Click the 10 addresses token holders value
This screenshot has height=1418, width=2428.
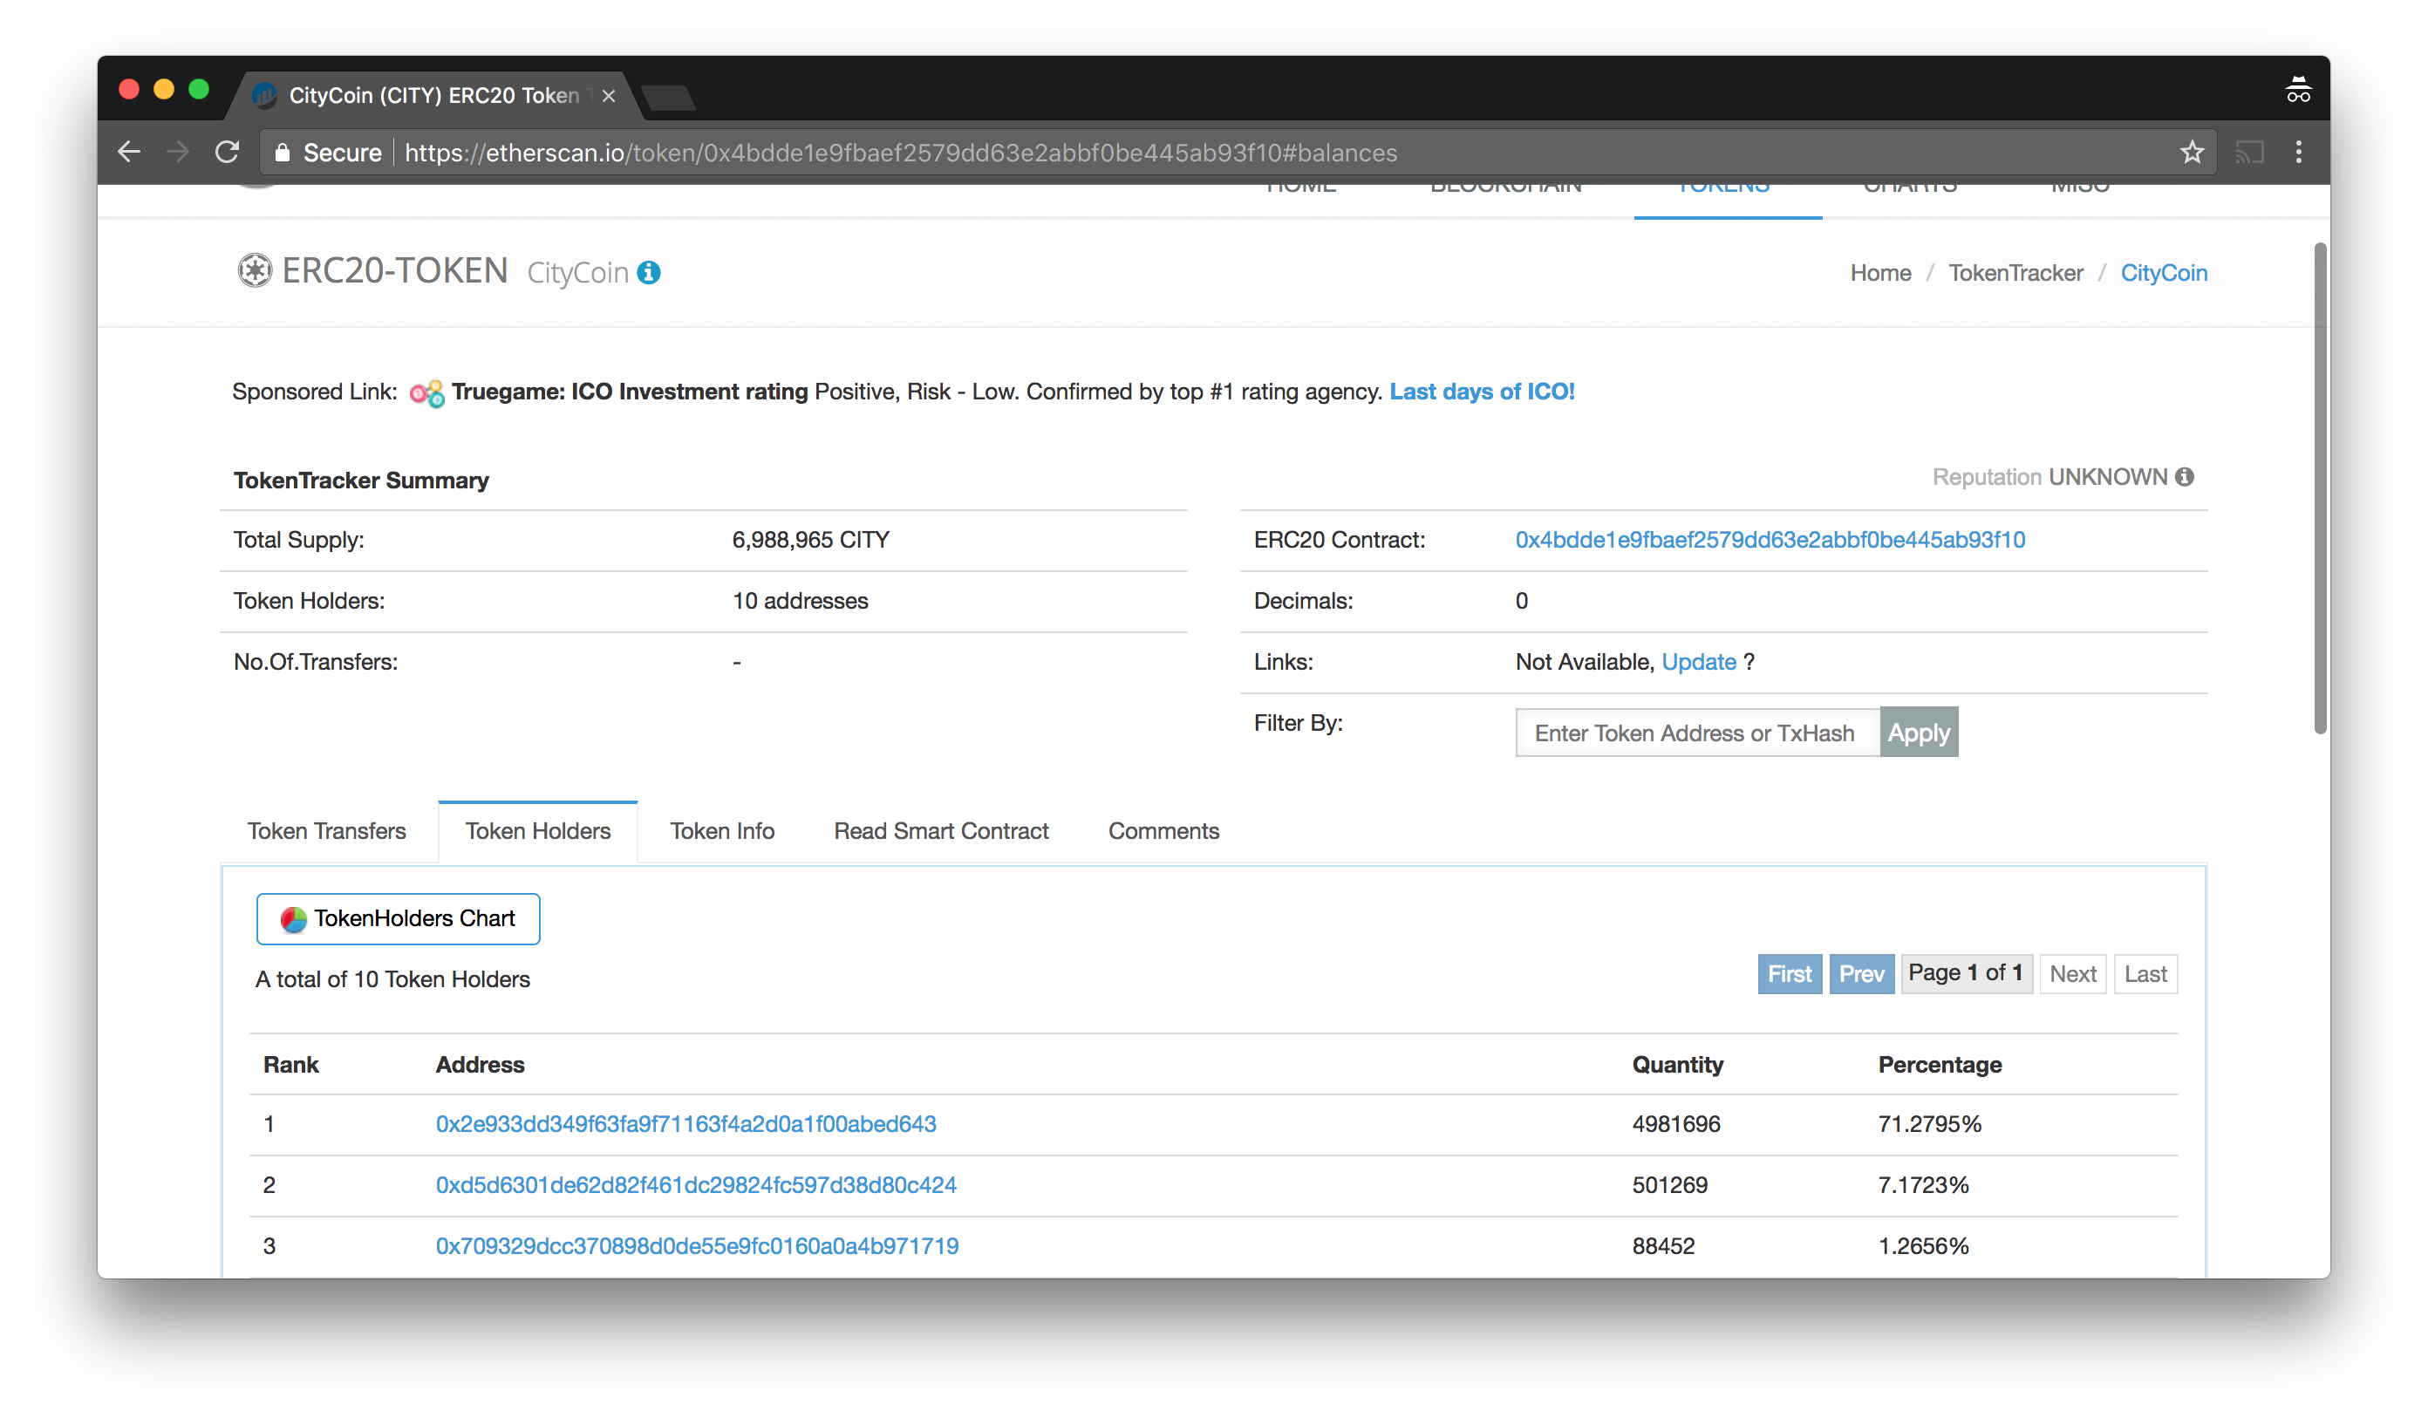coord(800,601)
